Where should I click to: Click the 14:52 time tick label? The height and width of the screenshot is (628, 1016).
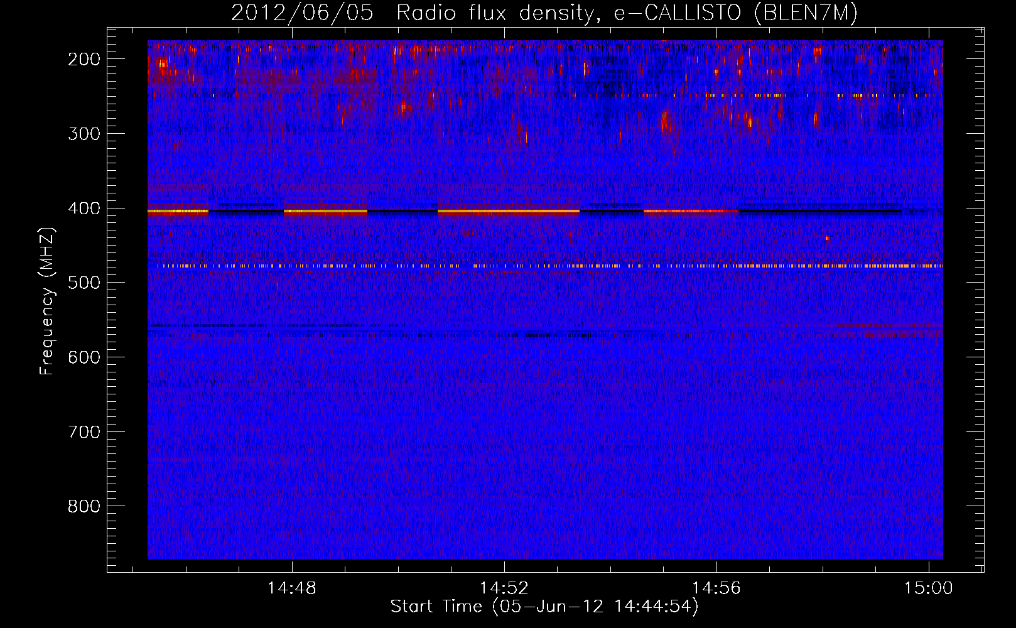coord(504,588)
